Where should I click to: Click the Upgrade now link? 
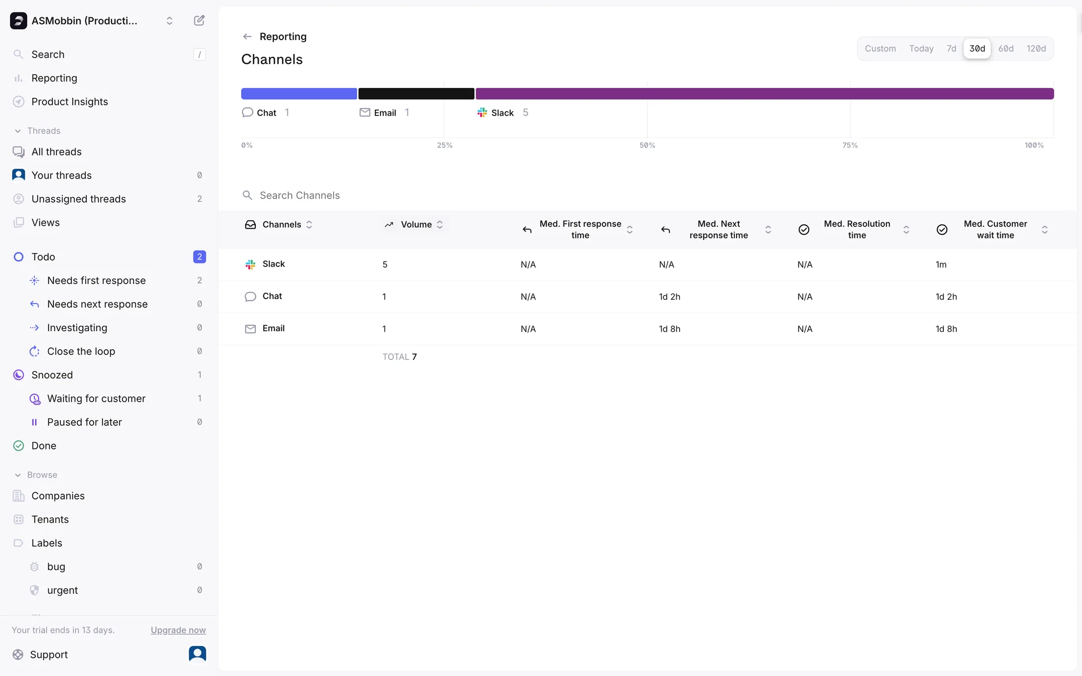(178, 630)
